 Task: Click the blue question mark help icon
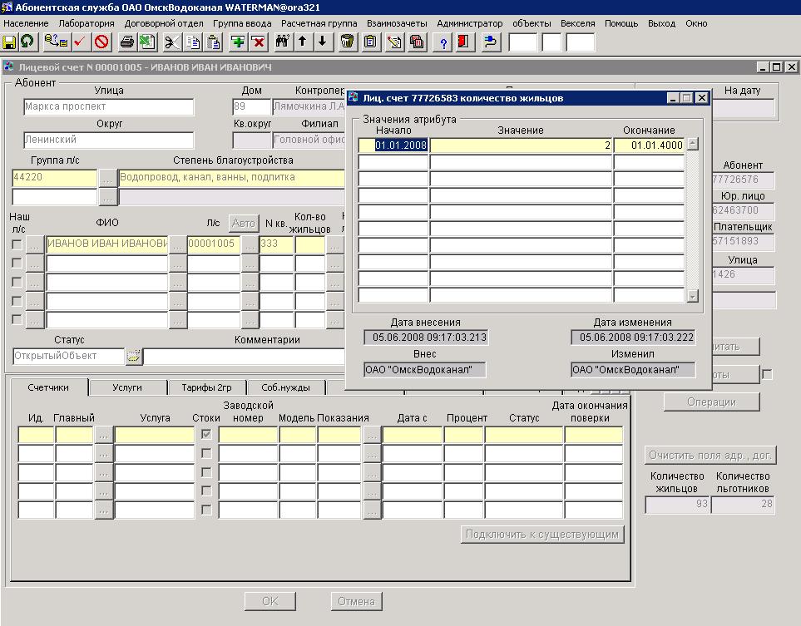coord(443,41)
